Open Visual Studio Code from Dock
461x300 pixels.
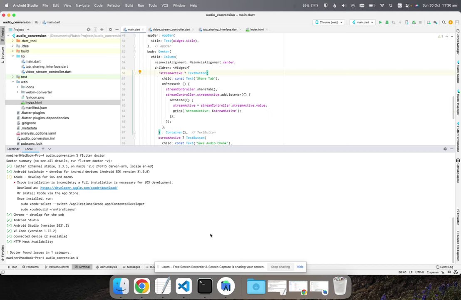(183, 286)
